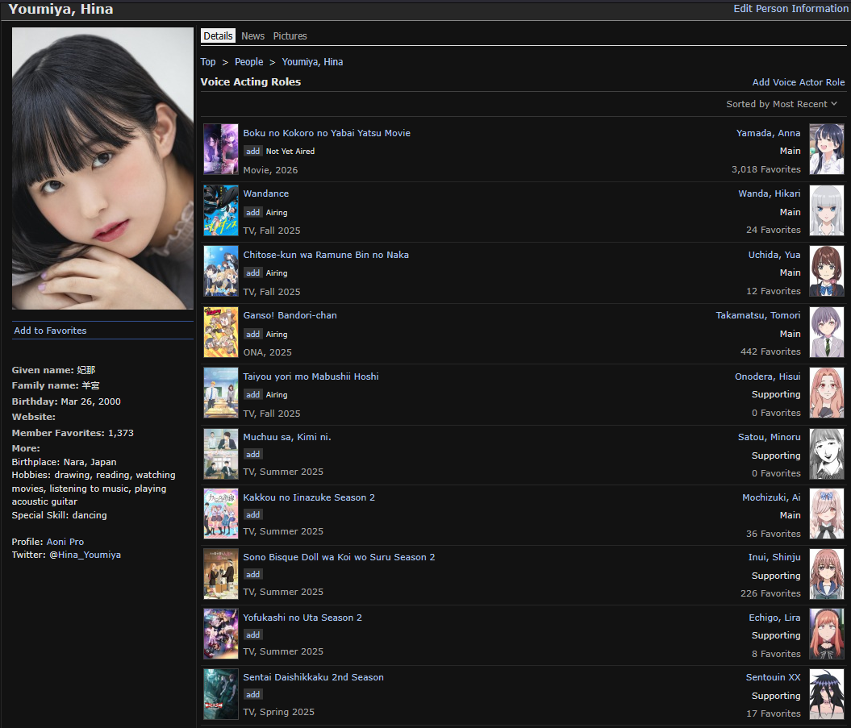Go to Top breadcrumb link

(x=208, y=62)
